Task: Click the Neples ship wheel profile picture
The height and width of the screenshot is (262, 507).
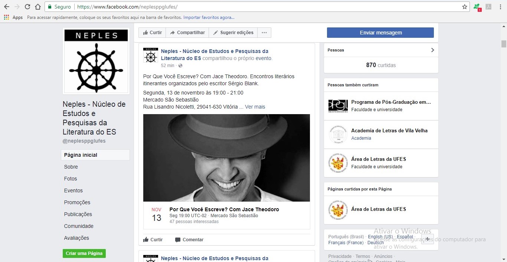Action: point(96,61)
